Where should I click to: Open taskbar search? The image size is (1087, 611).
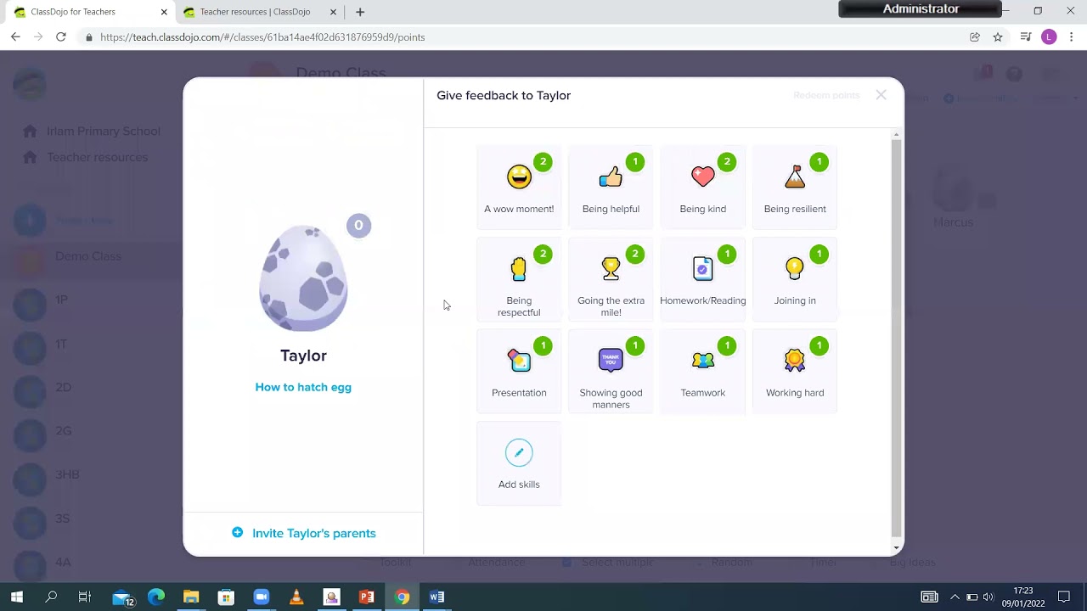click(51, 597)
